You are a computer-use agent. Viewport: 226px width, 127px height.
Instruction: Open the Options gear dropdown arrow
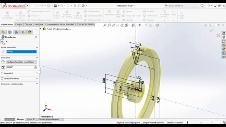[86, 6]
